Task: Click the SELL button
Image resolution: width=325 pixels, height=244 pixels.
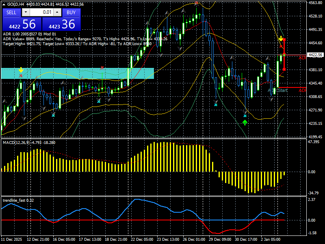Action: click(11, 13)
